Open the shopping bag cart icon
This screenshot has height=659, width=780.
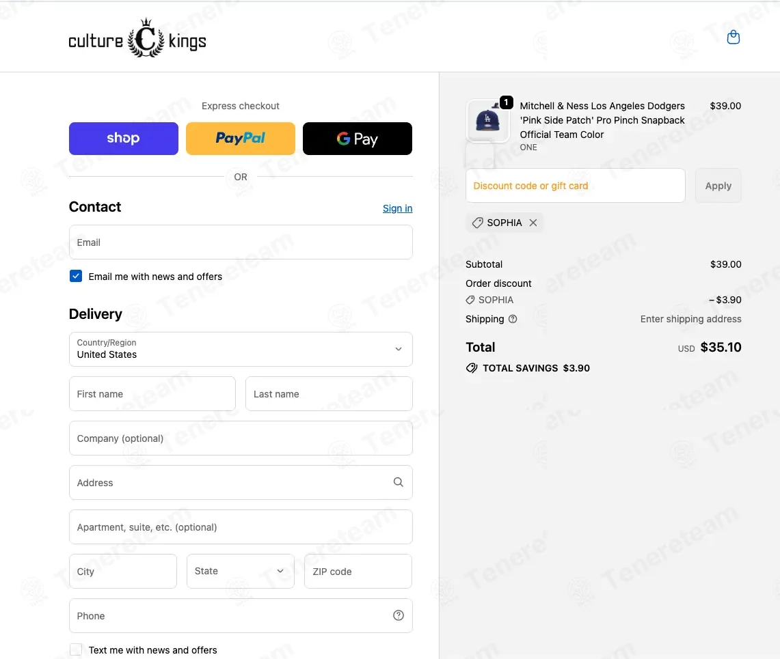(734, 38)
